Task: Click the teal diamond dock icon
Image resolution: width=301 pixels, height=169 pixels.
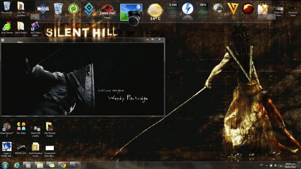Action: tap(89, 9)
